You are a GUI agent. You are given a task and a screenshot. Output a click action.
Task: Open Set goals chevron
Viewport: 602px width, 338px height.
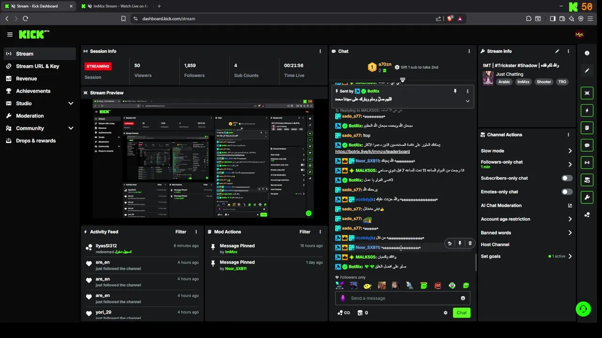(x=570, y=256)
